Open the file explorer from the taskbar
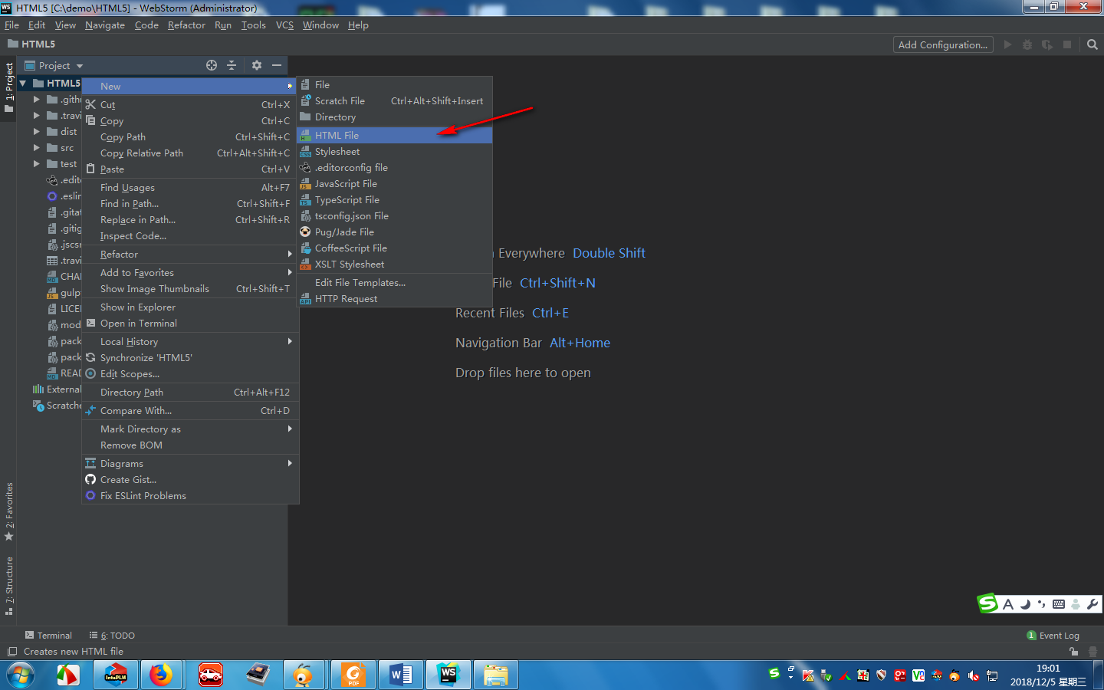This screenshot has width=1104, height=690. 496,675
